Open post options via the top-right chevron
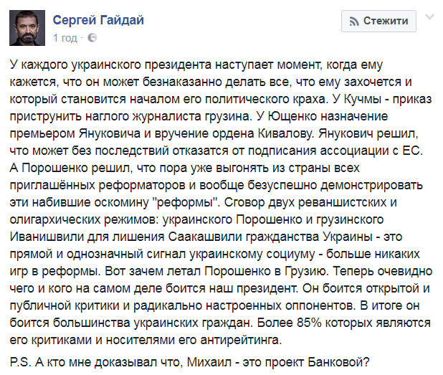 (429, 17)
